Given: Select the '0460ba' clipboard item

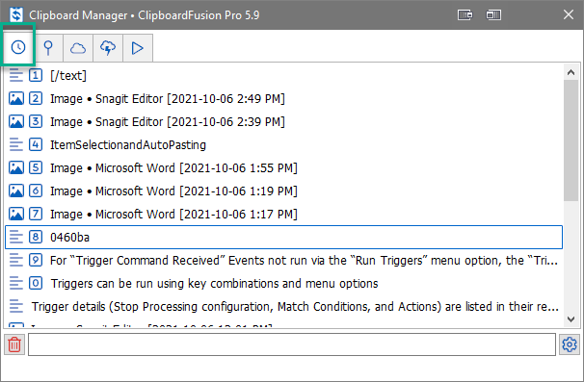Looking at the screenshot, I should (283, 237).
